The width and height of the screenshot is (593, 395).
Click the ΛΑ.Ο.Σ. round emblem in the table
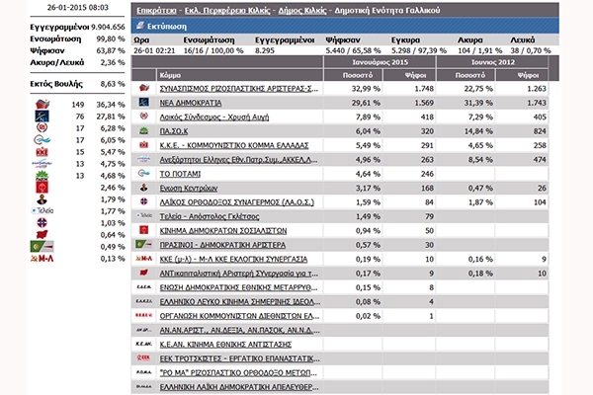click(x=144, y=201)
